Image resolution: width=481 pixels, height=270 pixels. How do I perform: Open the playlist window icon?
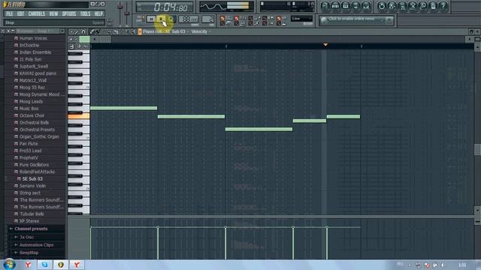(325, 6)
